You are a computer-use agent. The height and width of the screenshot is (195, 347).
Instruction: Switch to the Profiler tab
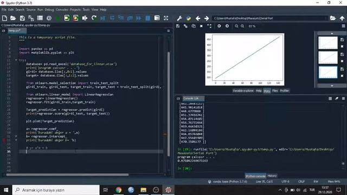click(x=284, y=90)
